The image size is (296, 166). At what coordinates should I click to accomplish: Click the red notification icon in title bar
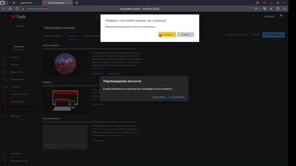pos(265,3)
